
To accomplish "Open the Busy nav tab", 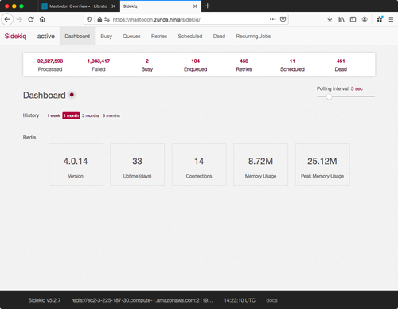I will pos(107,36).
